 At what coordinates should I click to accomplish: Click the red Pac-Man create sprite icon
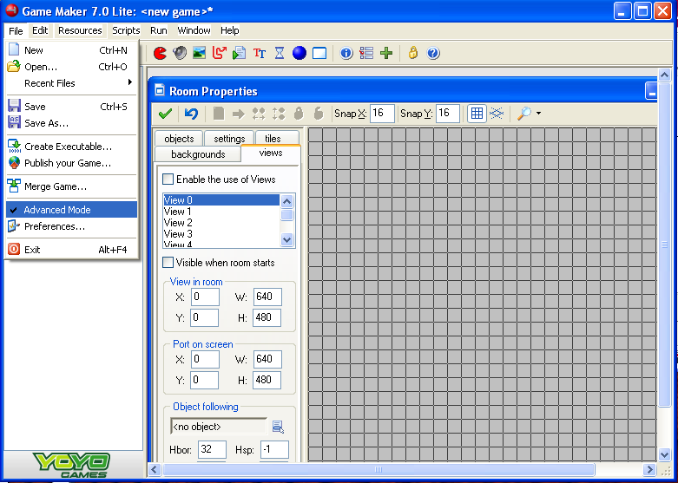click(x=160, y=53)
